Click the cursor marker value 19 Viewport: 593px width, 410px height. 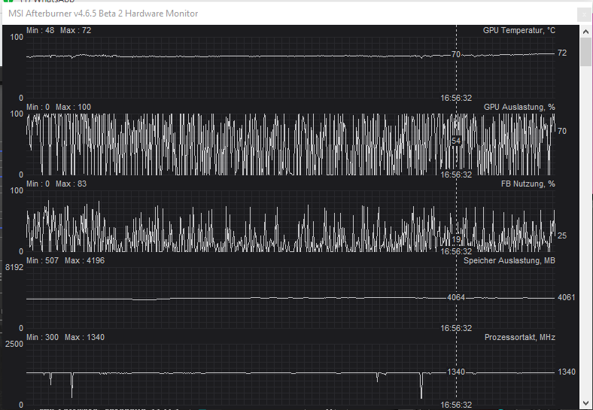point(456,239)
